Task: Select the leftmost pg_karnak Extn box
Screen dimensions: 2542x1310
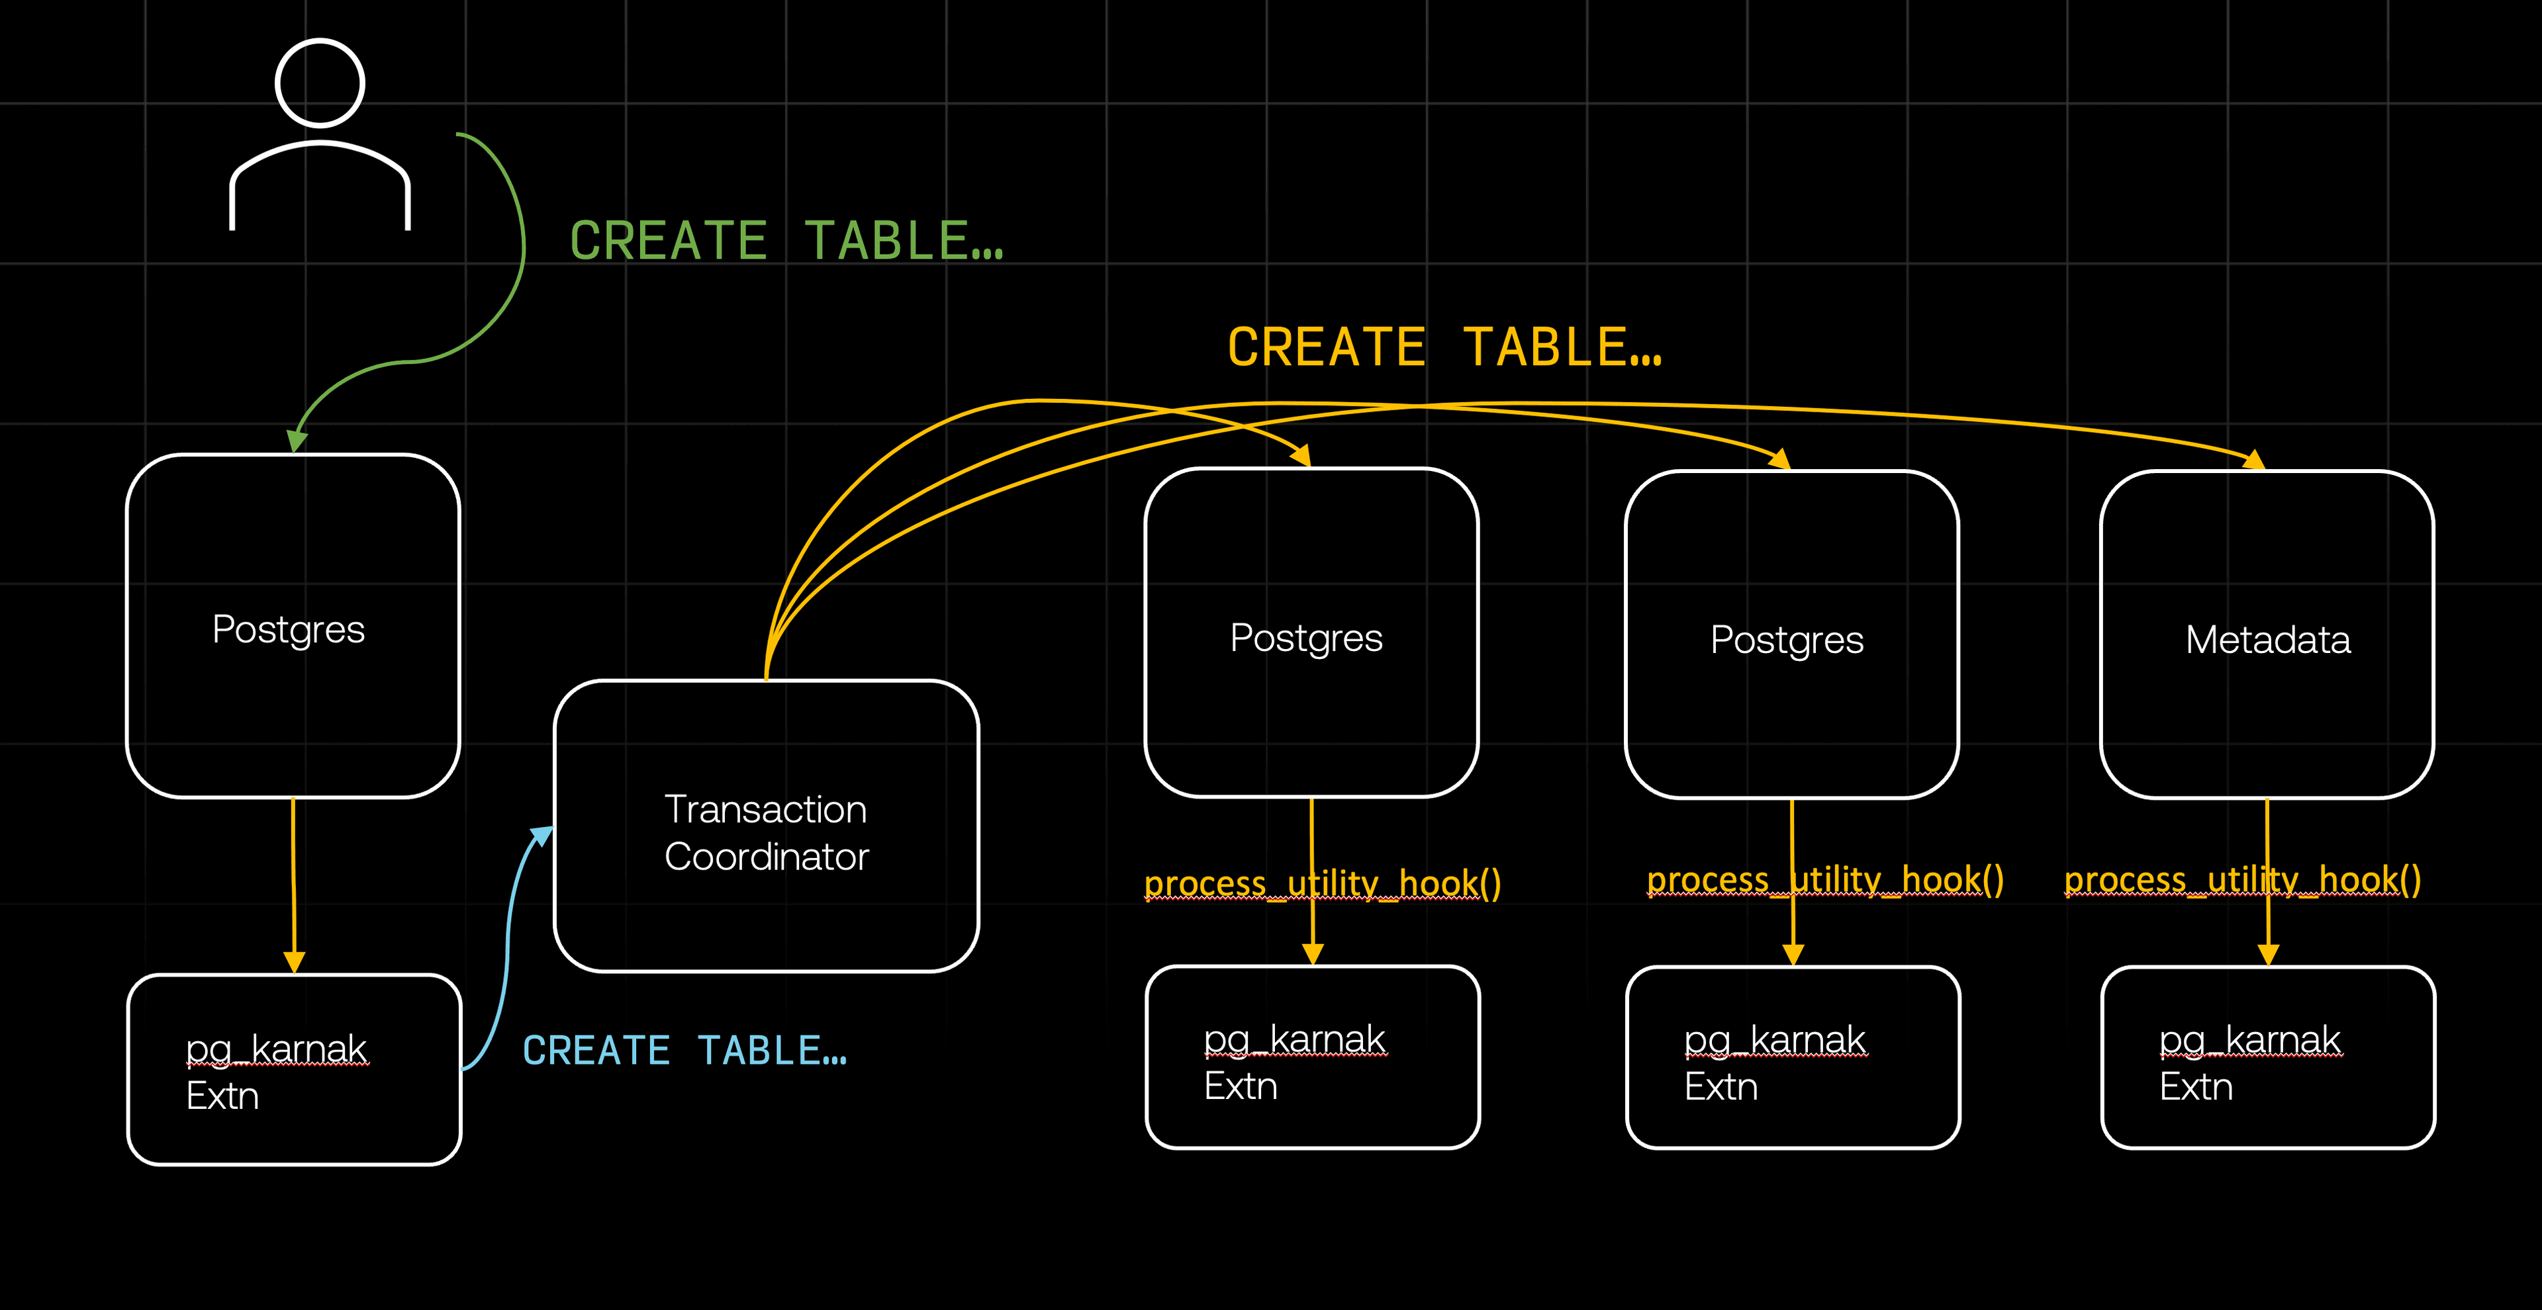Action: [294, 1070]
